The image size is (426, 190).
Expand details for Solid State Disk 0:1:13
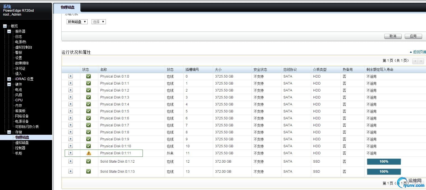coord(71,171)
